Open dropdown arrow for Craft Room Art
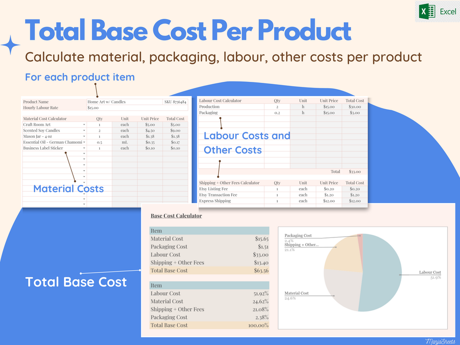Screen dimensions: 460x345 (x=84, y=124)
